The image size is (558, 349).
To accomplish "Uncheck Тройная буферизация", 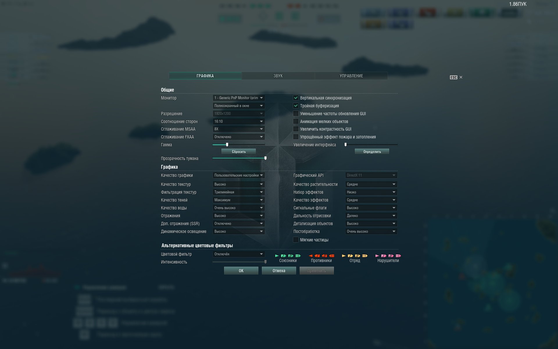I will (296, 106).
